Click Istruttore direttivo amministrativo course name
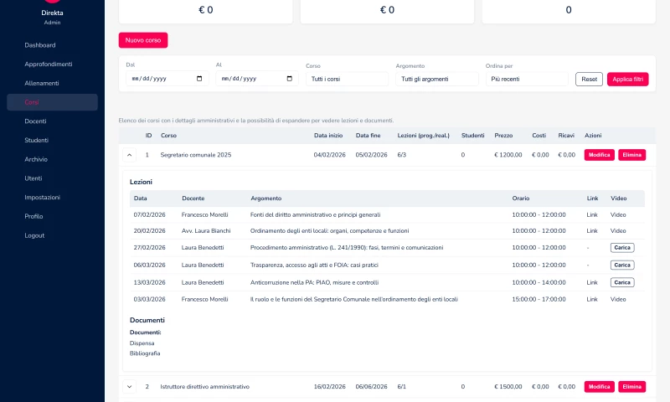The height and width of the screenshot is (402, 670). (204, 387)
